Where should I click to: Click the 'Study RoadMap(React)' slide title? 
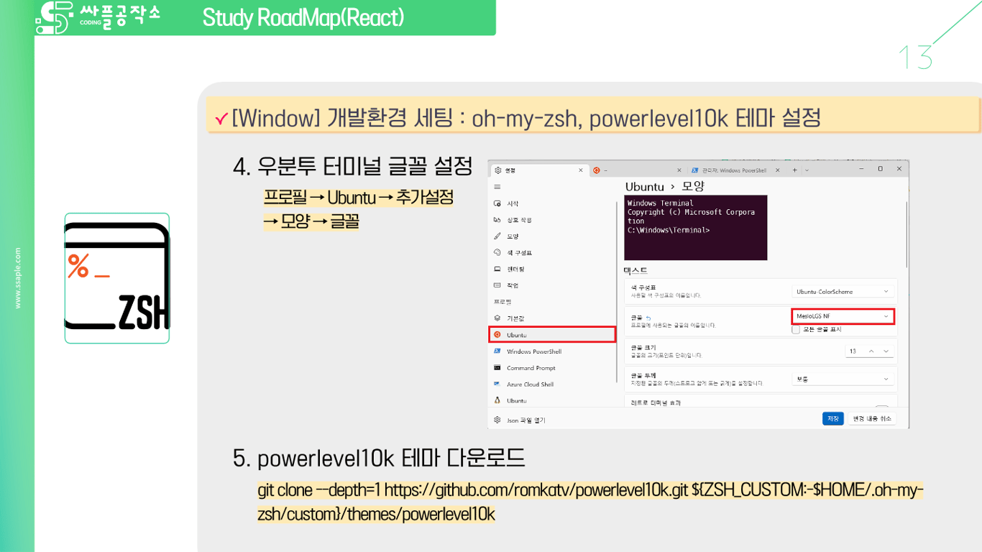(303, 17)
